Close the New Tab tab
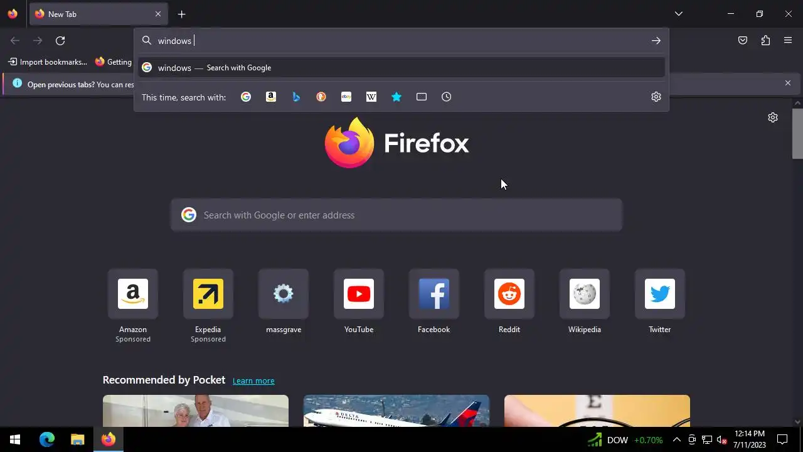803x452 pixels. pos(158,14)
